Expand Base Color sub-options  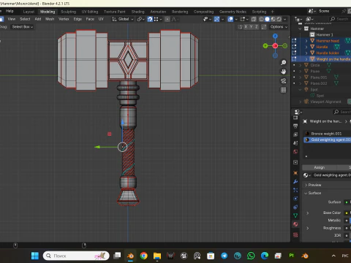(308, 213)
